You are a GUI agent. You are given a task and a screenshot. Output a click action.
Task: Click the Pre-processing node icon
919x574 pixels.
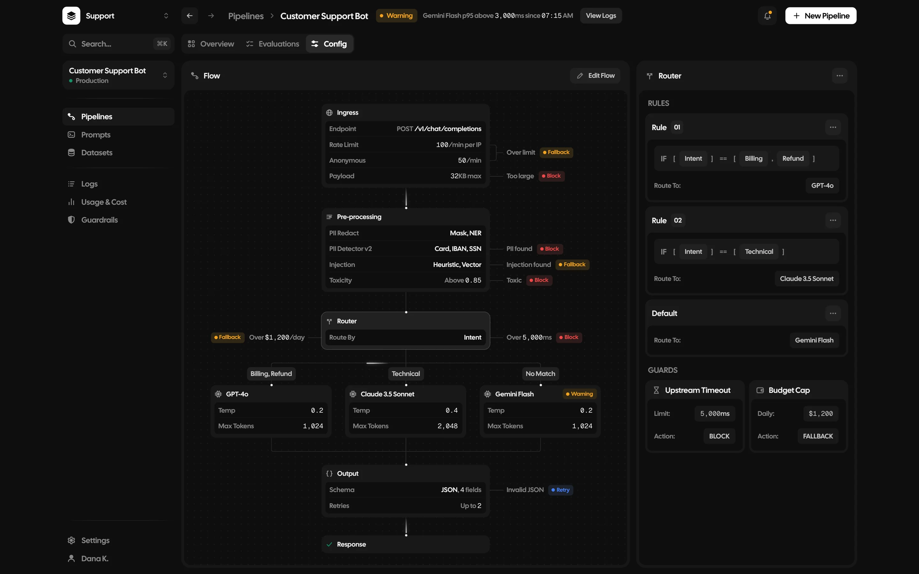(329, 217)
